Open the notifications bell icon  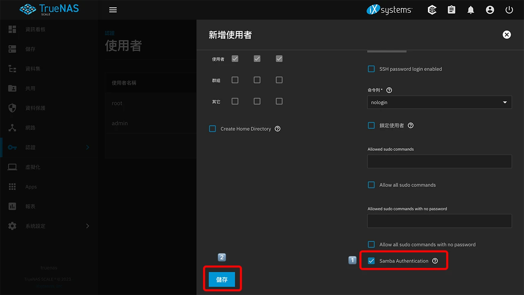[x=470, y=9]
